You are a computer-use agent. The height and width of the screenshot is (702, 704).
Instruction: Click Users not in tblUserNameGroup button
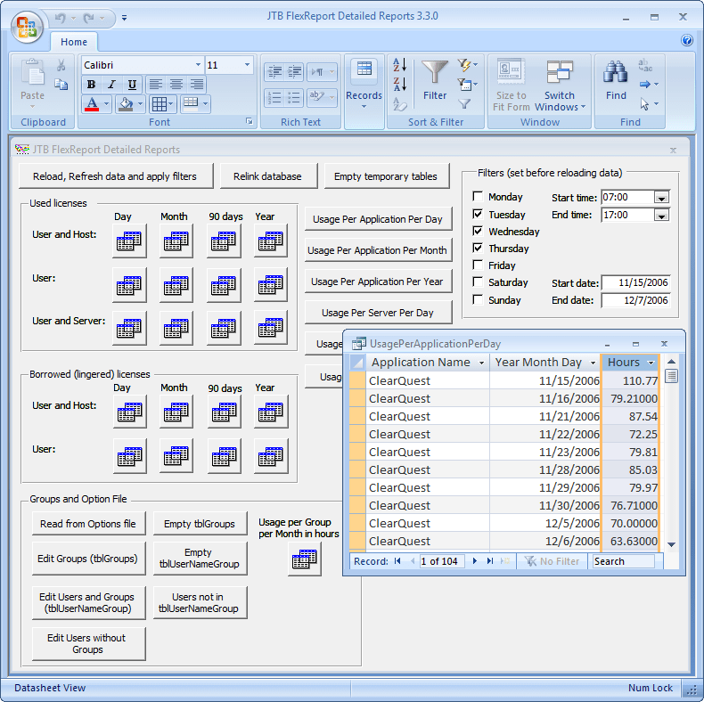point(200,603)
